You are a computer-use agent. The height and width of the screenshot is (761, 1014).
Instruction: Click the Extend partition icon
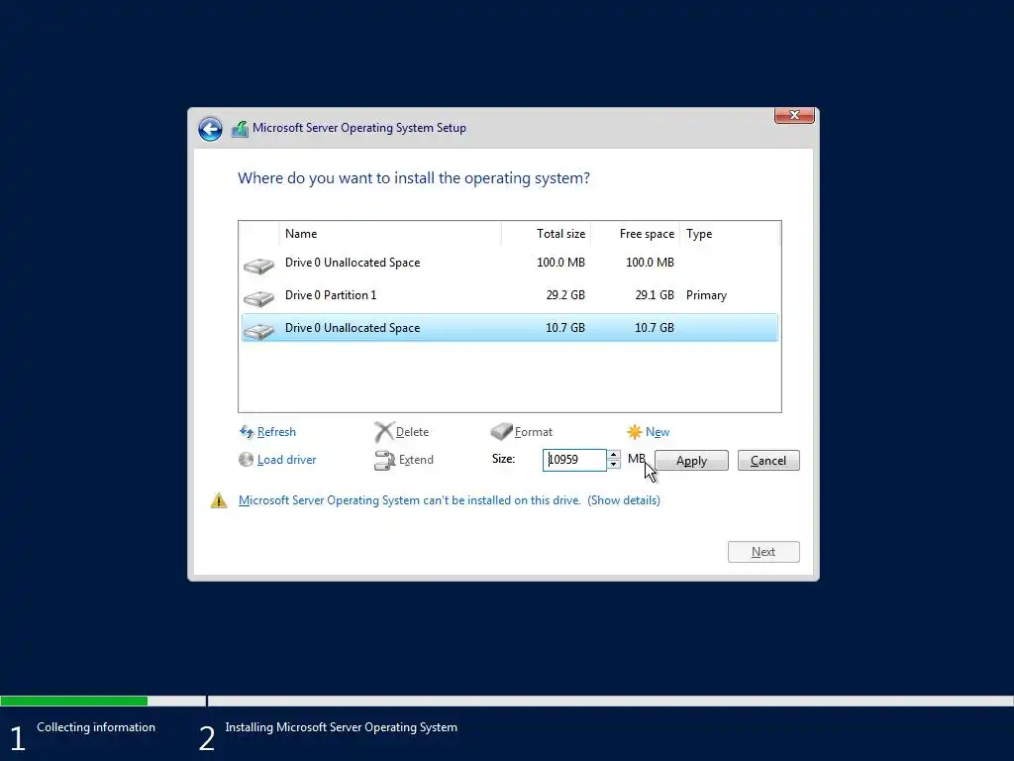point(385,460)
